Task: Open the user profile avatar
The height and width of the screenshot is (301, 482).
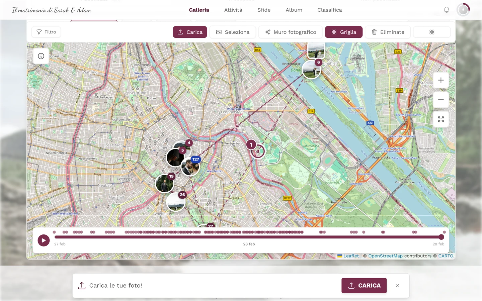Action: [463, 10]
